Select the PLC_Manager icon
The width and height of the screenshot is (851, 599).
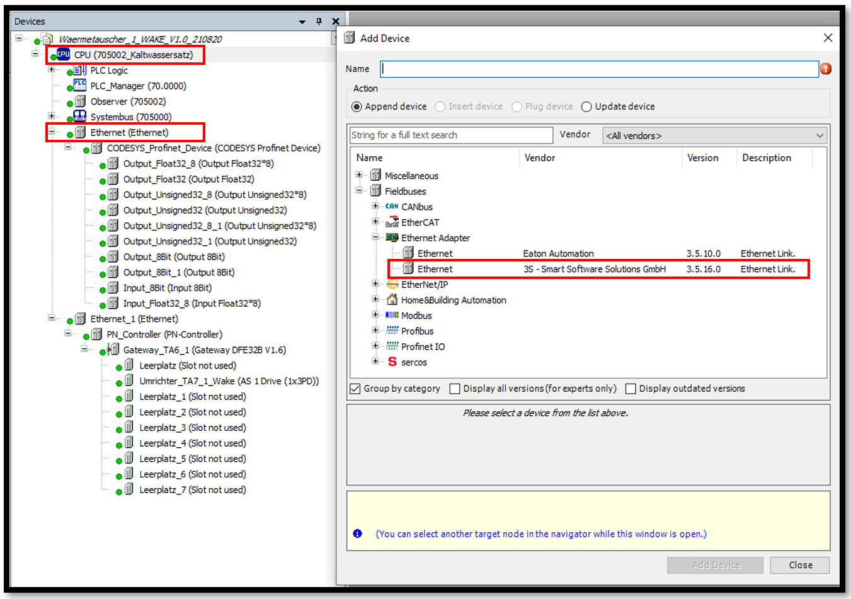point(80,86)
